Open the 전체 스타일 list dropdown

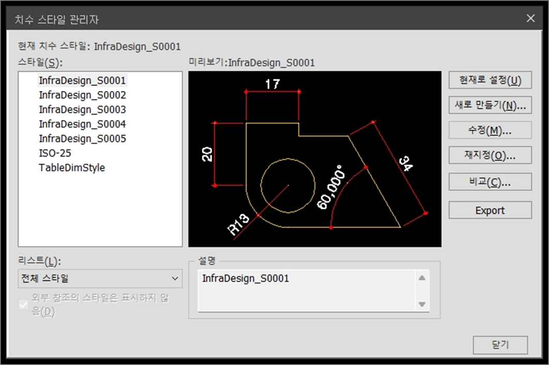[x=100, y=279]
